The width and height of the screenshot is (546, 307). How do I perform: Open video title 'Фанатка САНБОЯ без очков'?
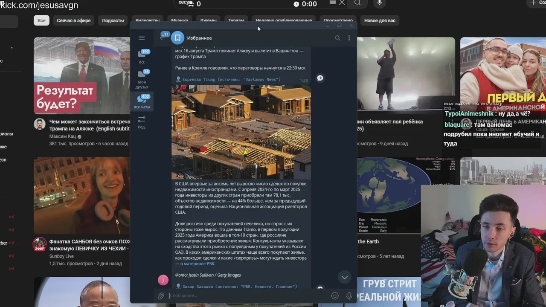tap(90, 245)
